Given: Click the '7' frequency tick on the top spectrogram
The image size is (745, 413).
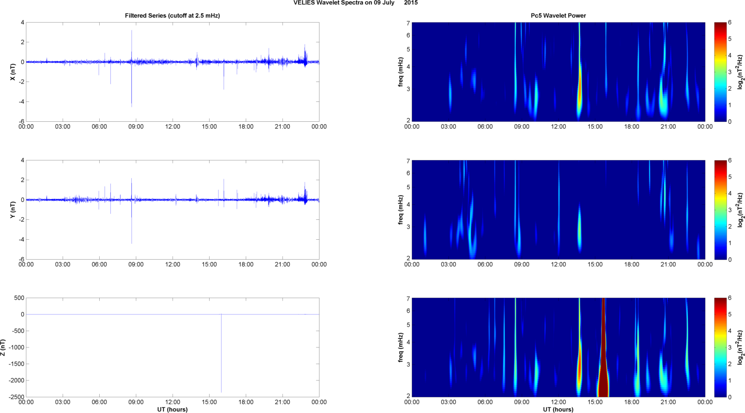Looking at the screenshot, I should [408, 23].
